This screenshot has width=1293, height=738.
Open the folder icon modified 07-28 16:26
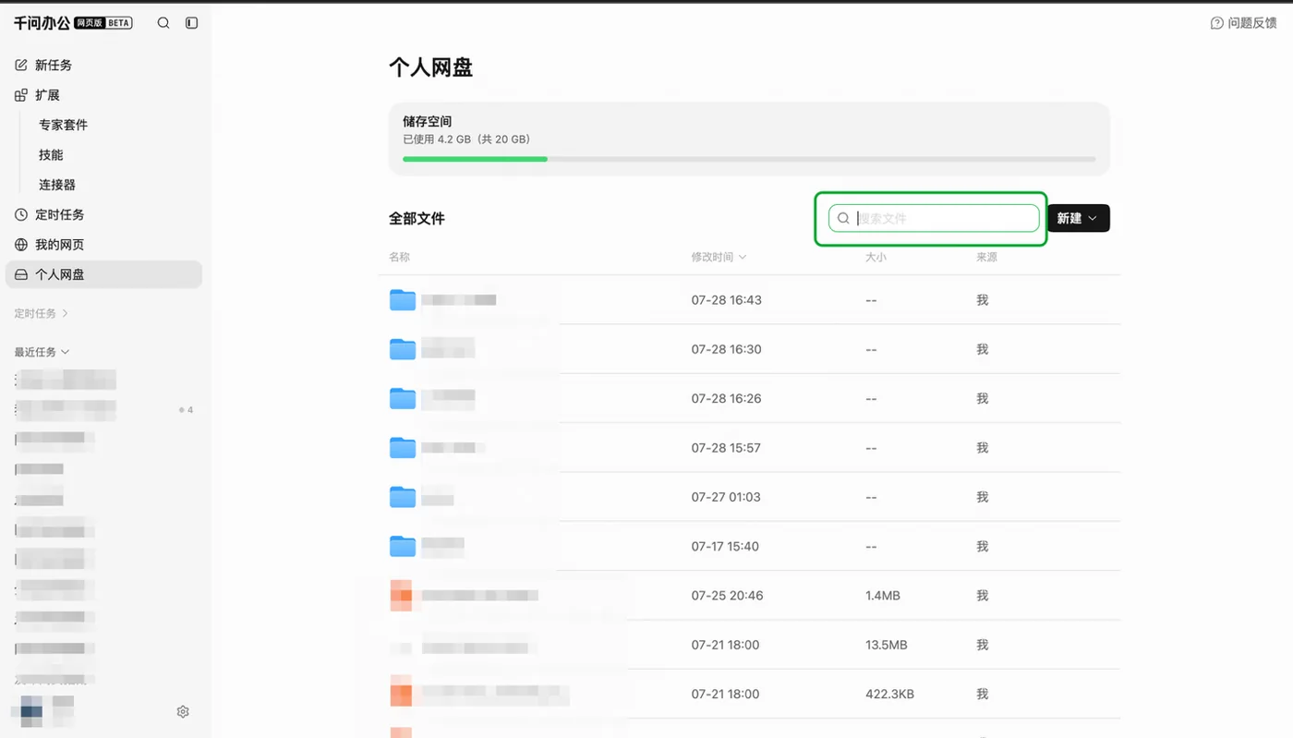(403, 398)
